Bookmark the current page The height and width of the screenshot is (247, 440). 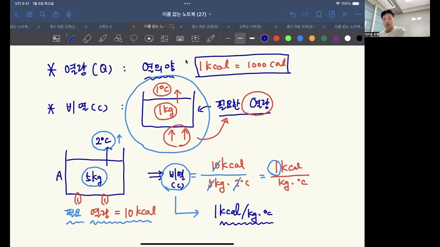coord(319,14)
